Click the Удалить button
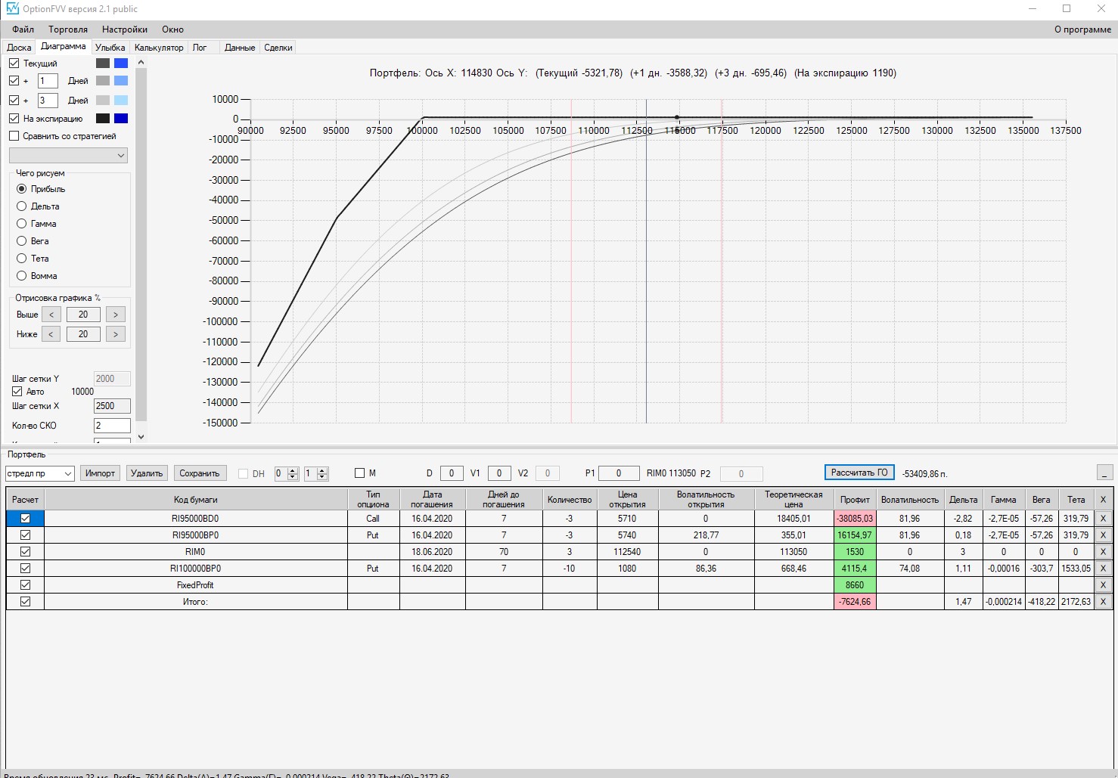 (x=147, y=473)
